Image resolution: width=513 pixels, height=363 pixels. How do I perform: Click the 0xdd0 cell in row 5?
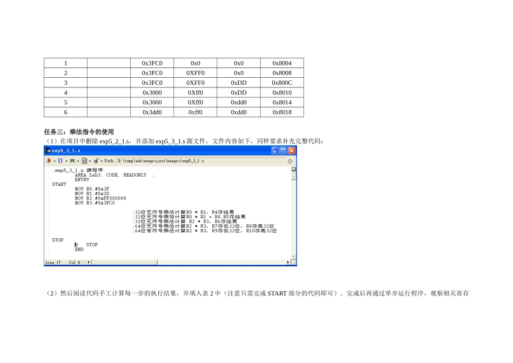[239, 103]
